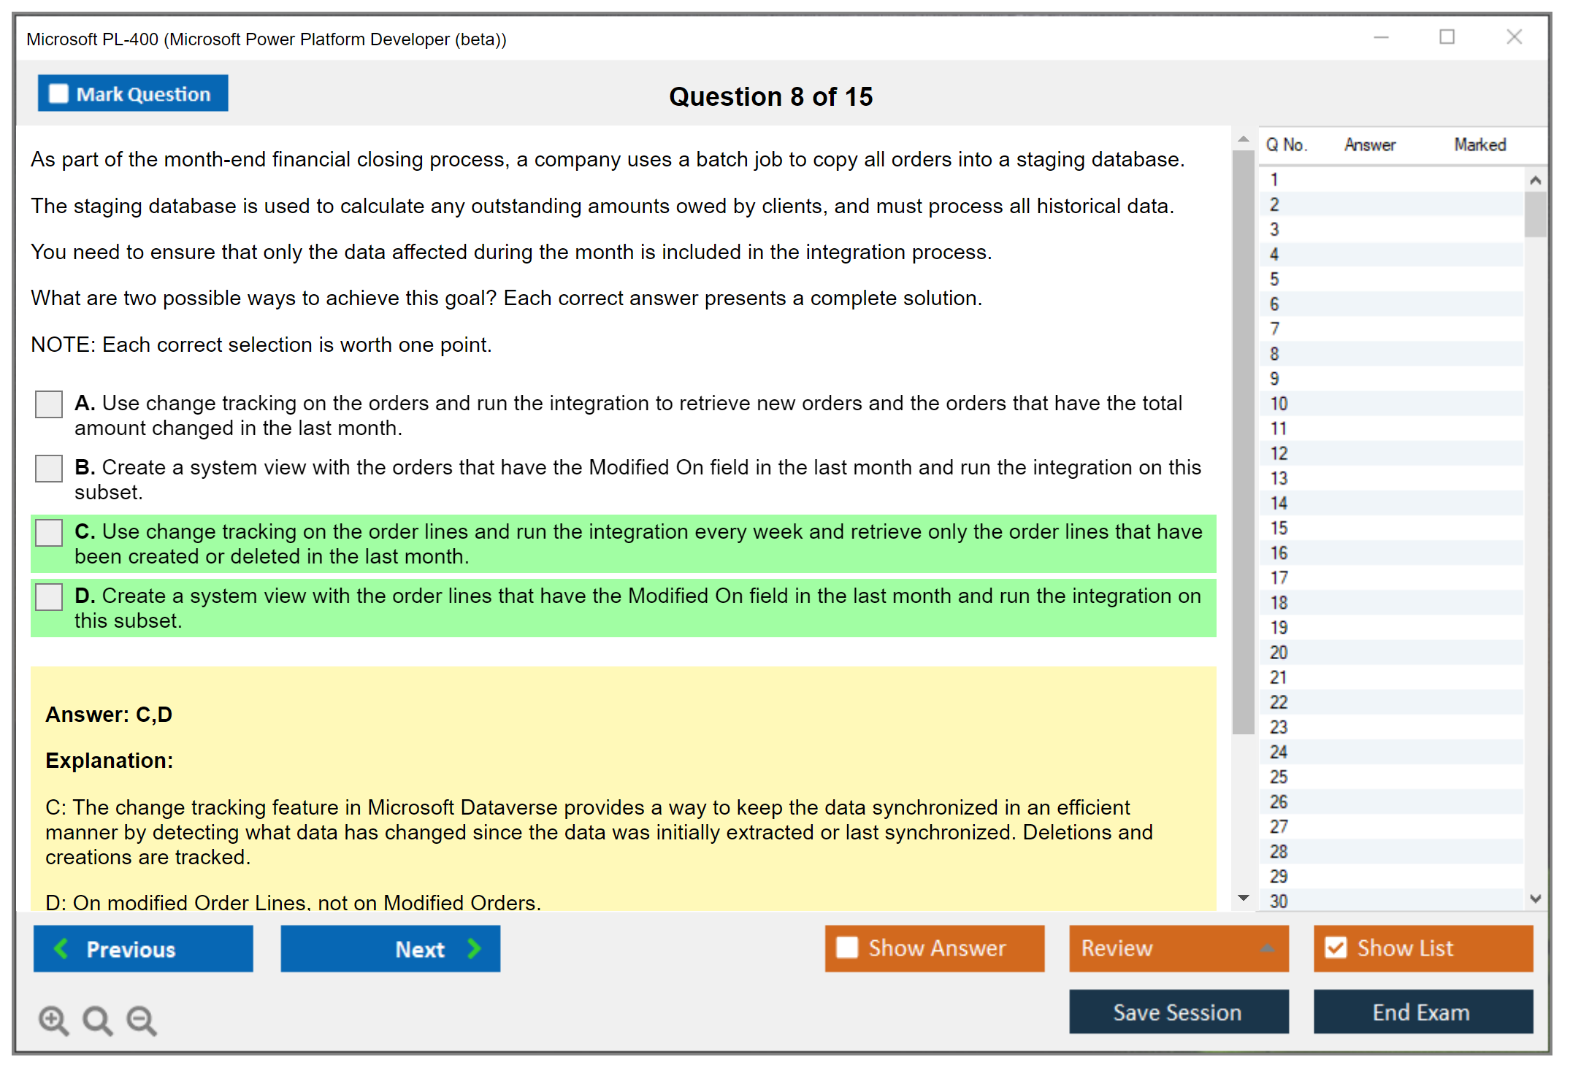Click the zoom in magnifier icon
The image size is (1570, 1073).
point(53,1020)
